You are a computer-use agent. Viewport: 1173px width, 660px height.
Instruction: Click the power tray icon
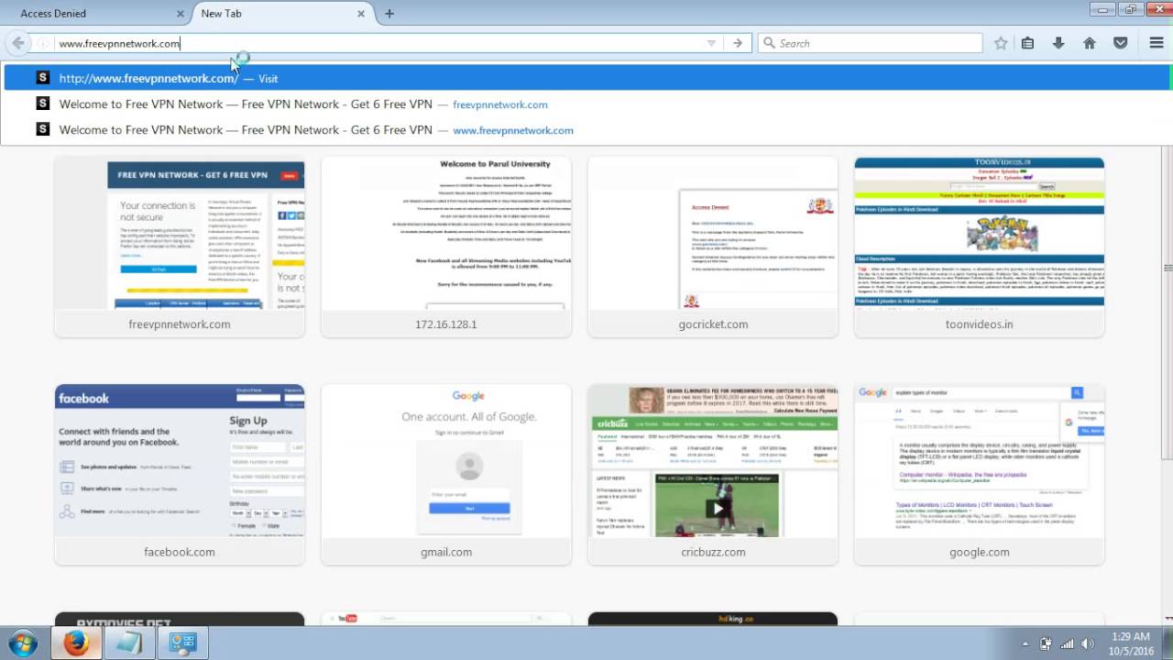[1046, 643]
